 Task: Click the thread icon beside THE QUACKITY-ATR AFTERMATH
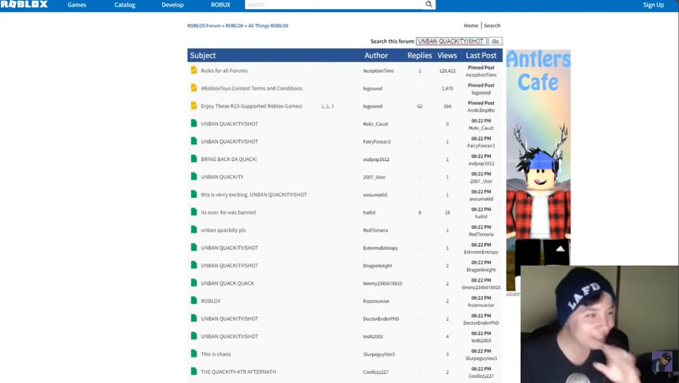click(x=194, y=372)
